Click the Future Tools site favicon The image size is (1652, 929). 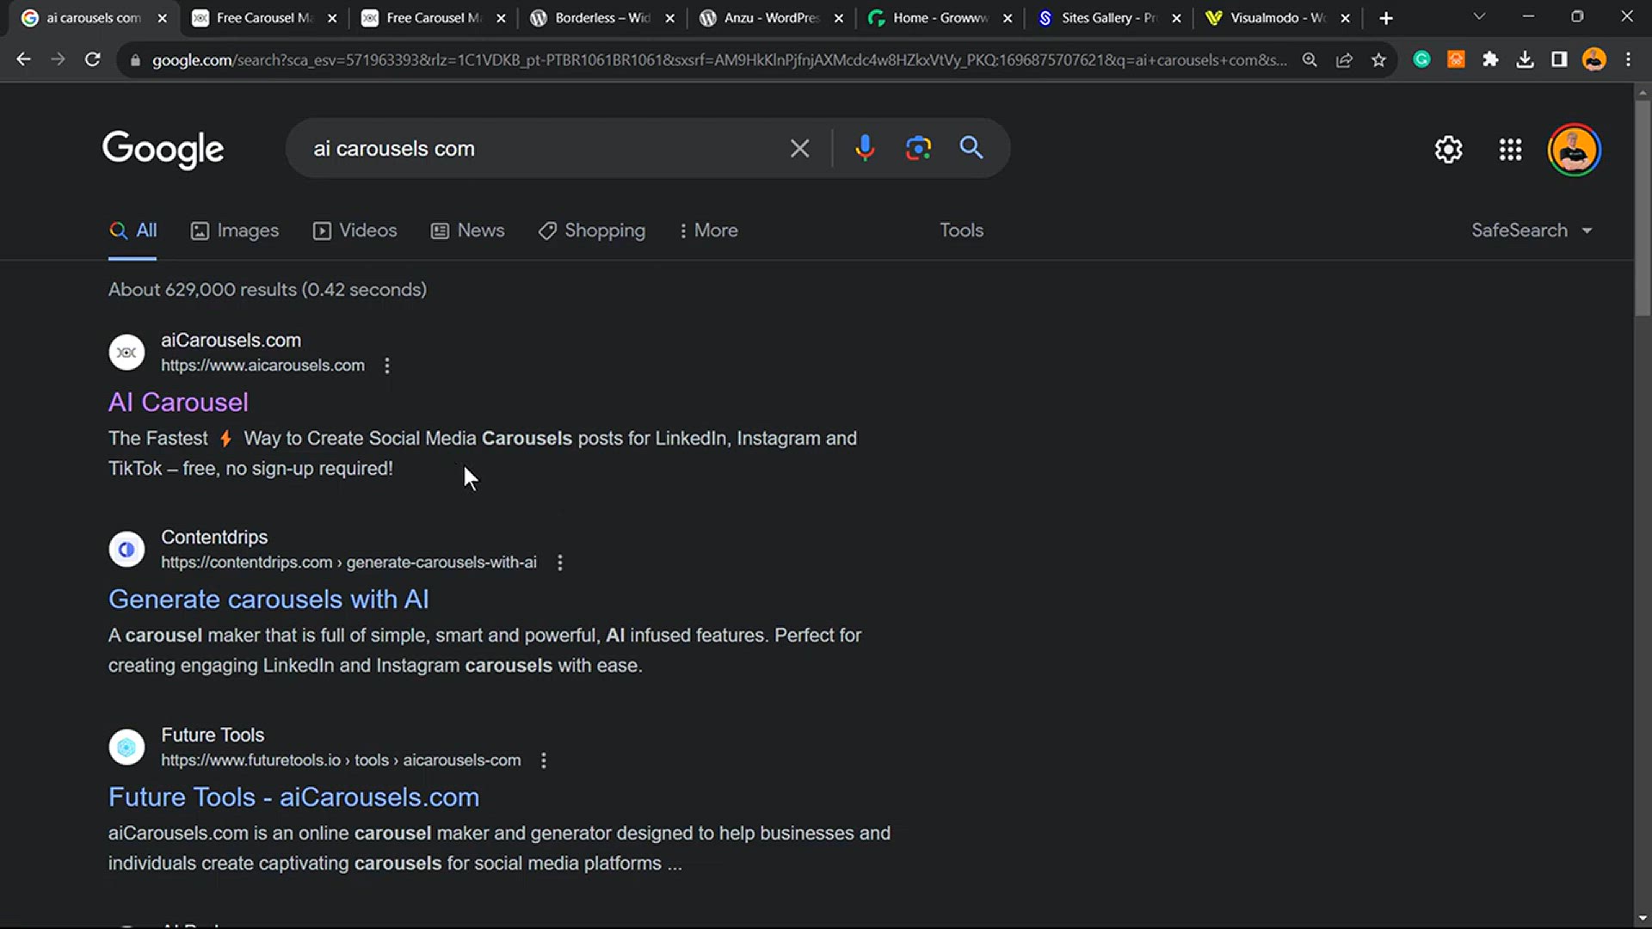pos(126,747)
